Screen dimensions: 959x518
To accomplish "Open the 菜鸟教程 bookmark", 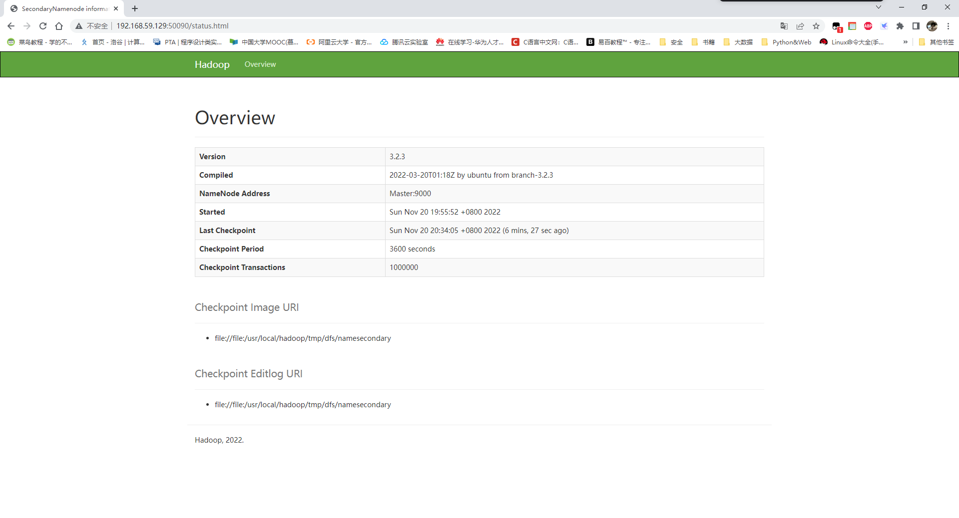I will (x=40, y=42).
